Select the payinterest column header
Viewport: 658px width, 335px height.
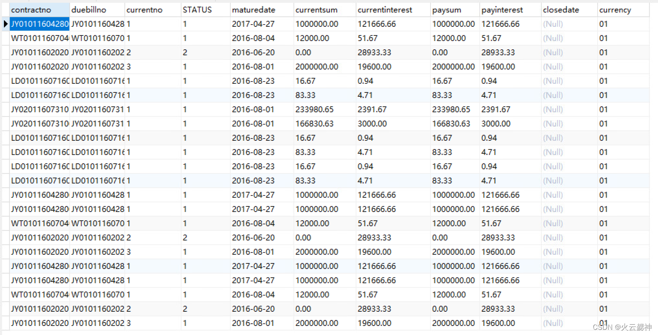pyautogui.click(x=510, y=10)
